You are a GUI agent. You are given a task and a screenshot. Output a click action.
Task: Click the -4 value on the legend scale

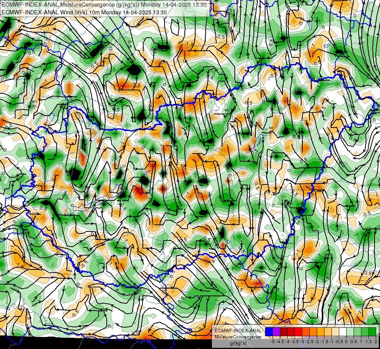[287, 342]
